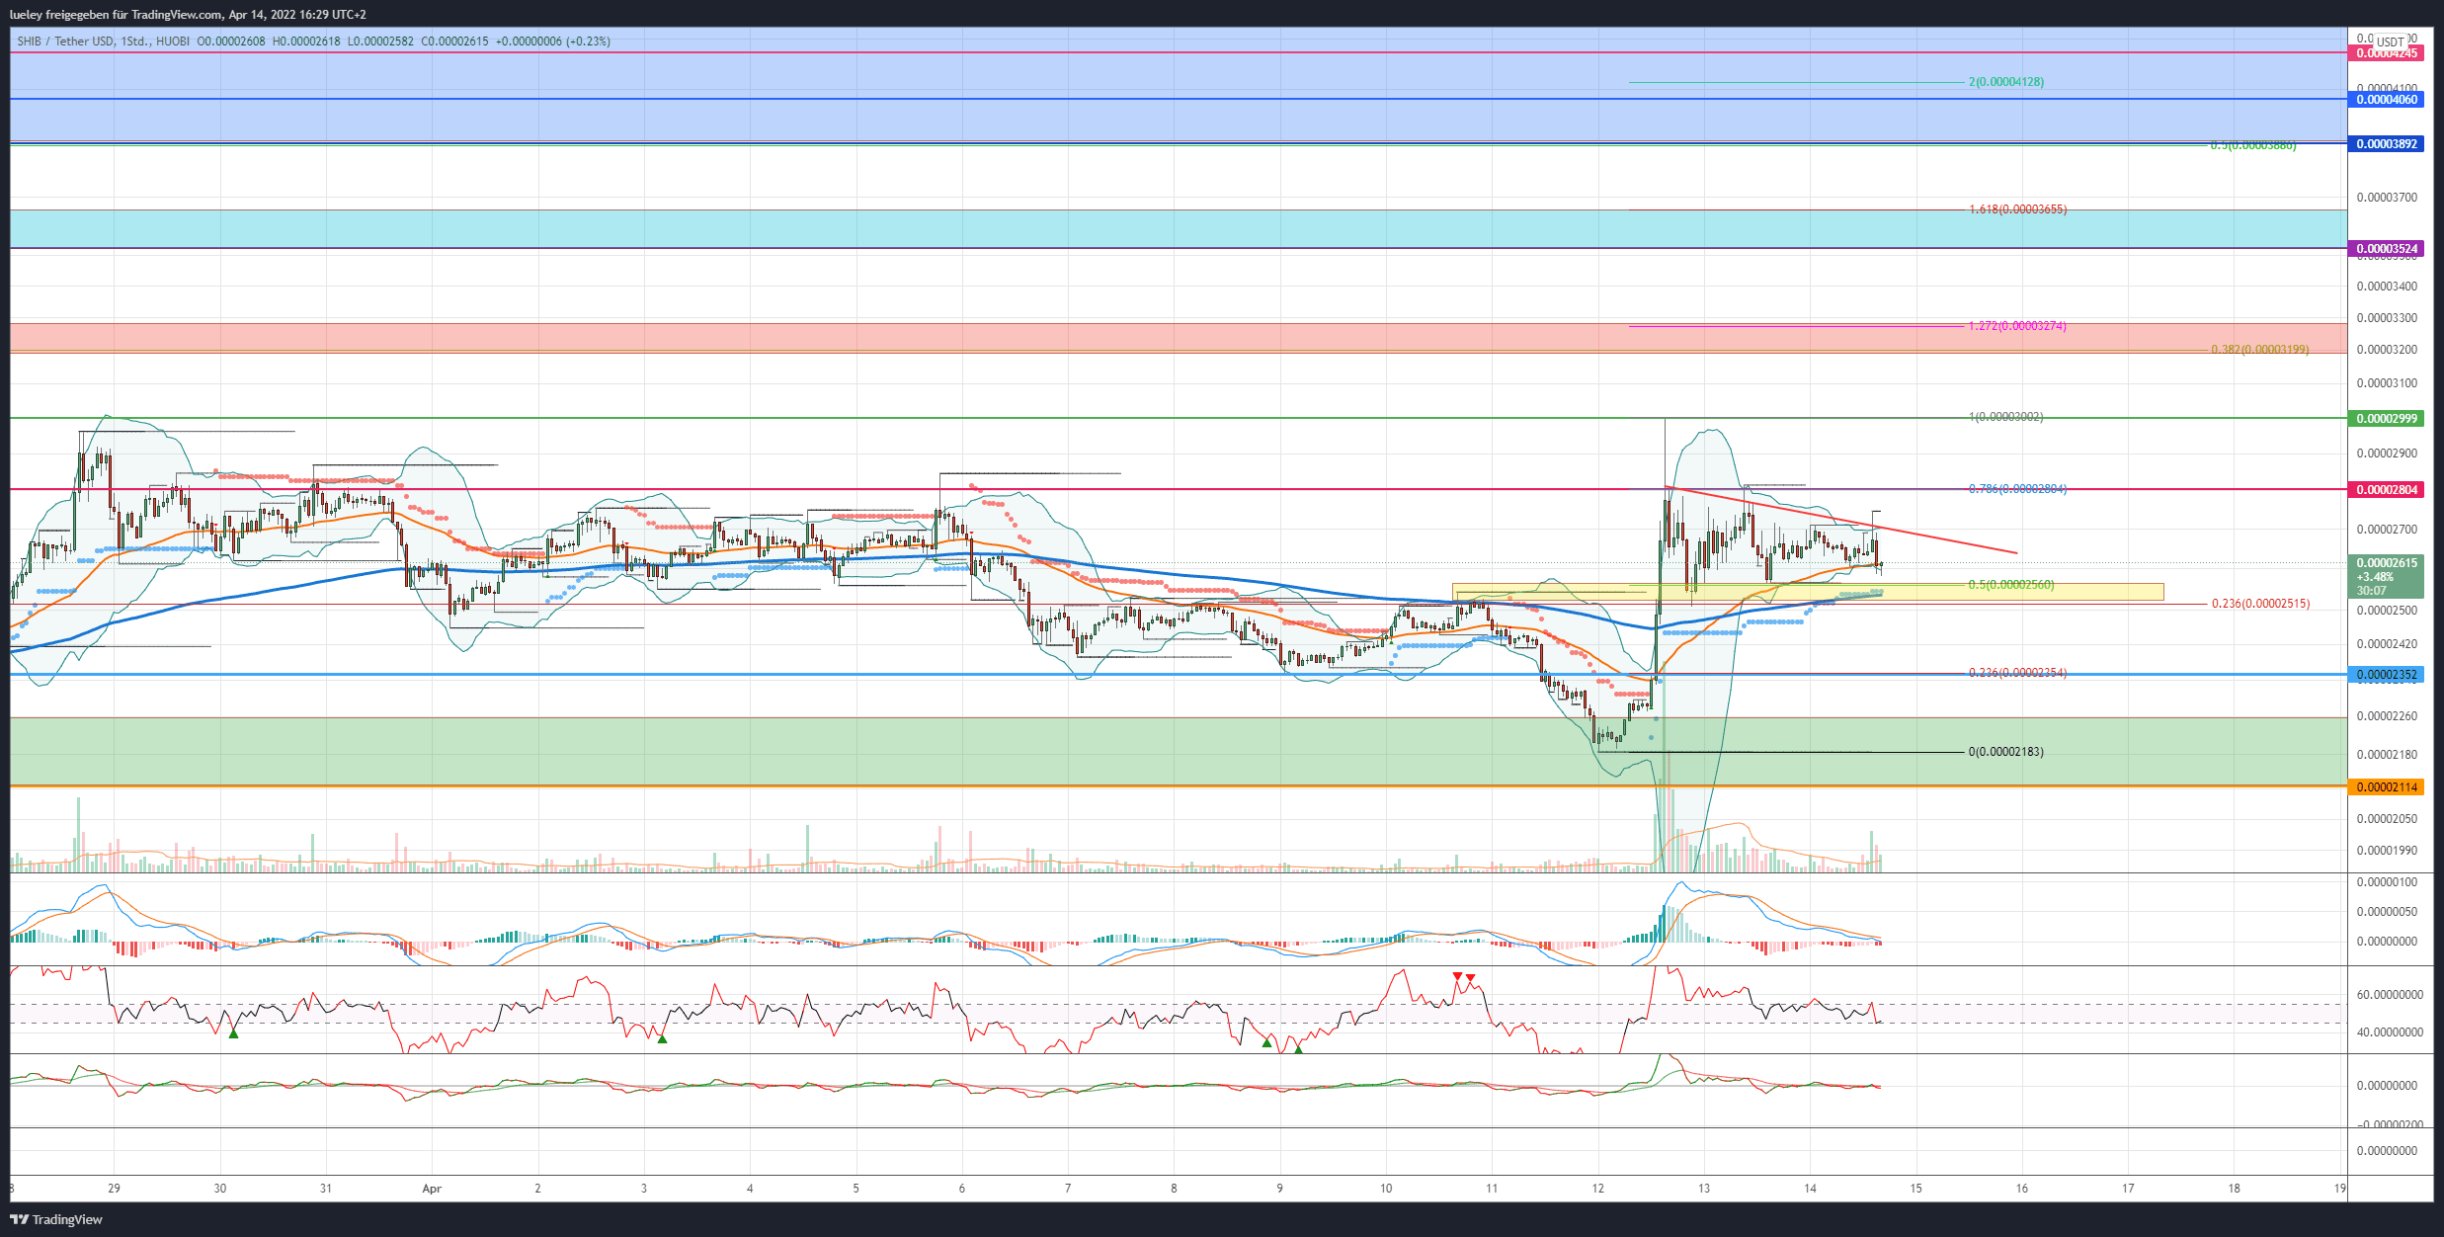Click the Fibonacci 0.236(0.00002515) level label

[2260, 604]
